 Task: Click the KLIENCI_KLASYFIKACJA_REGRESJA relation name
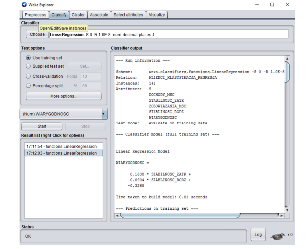pos(182,77)
